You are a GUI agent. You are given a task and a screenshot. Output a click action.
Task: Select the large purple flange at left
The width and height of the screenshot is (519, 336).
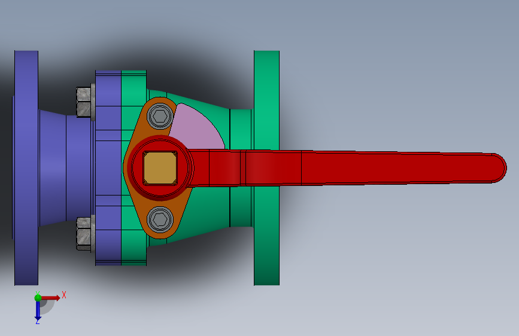pyautogui.click(x=26, y=167)
